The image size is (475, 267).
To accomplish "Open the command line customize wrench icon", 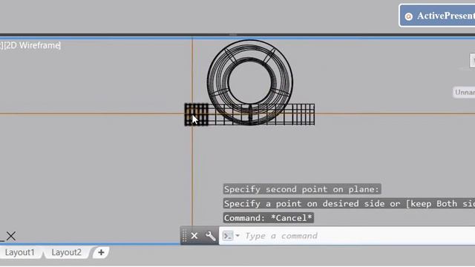I will click(210, 236).
